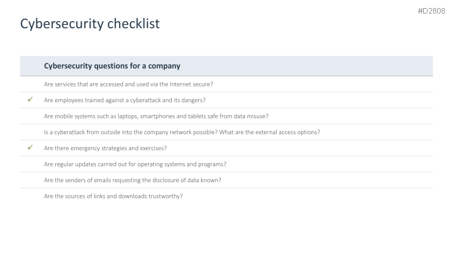Select the external access options question row
The image size is (453, 254).
pyautogui.click(x=189, y=132)
